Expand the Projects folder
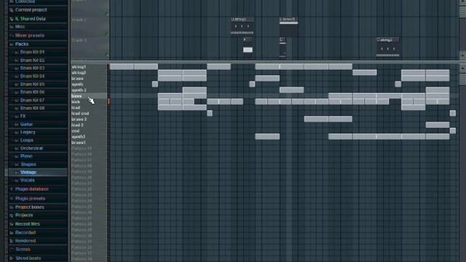 coord(24,215)
